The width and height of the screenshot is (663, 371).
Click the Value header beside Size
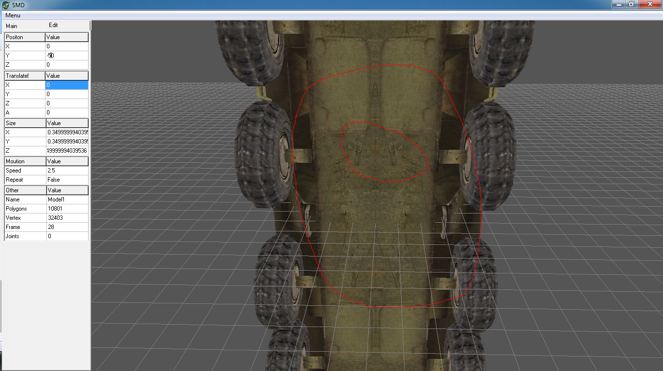[x=67, y=123]
